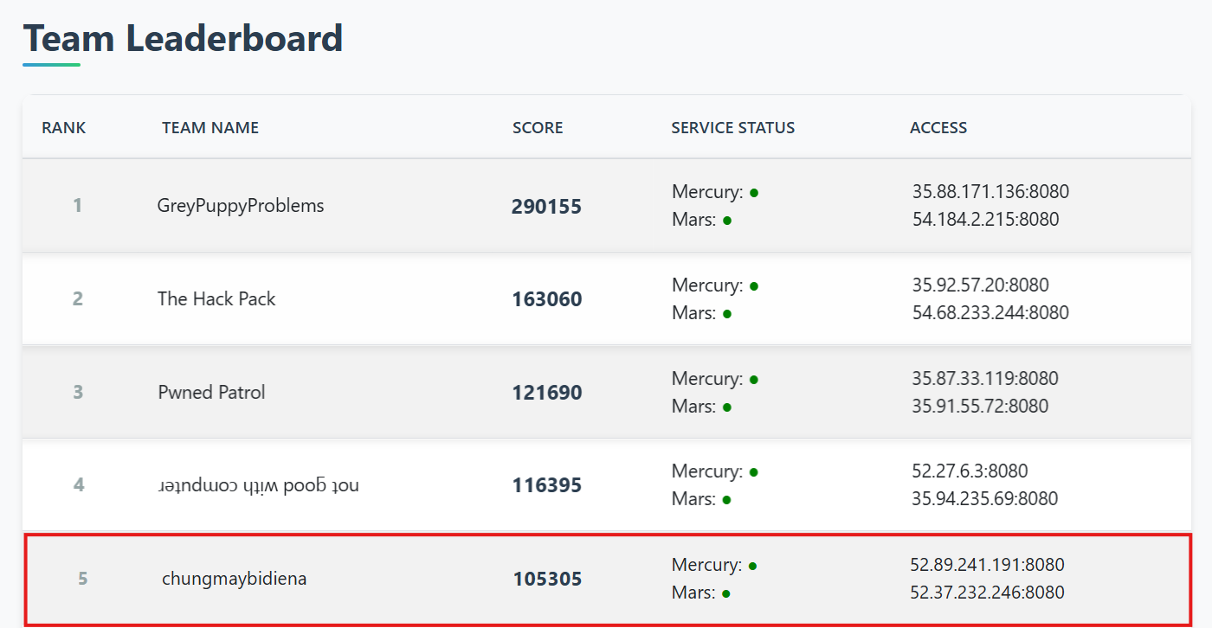Image resolution: width=1212 pixels, height=628 pixels.
Task: Select team name GreyPuppyProblems
Action: 241,206
